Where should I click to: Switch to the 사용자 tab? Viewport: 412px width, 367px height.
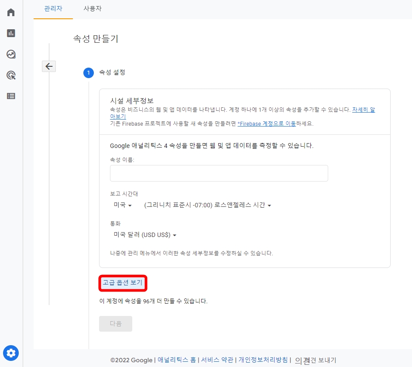tap(92, 8)
